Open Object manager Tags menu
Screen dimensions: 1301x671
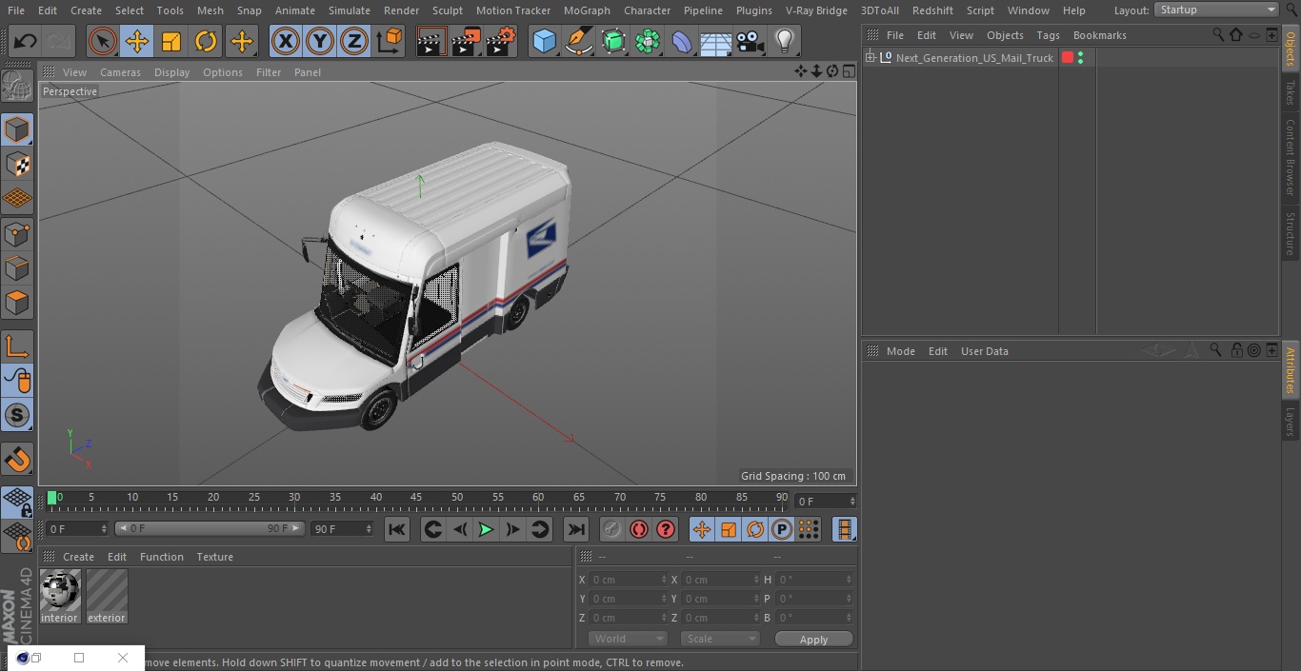[1048, 35]
